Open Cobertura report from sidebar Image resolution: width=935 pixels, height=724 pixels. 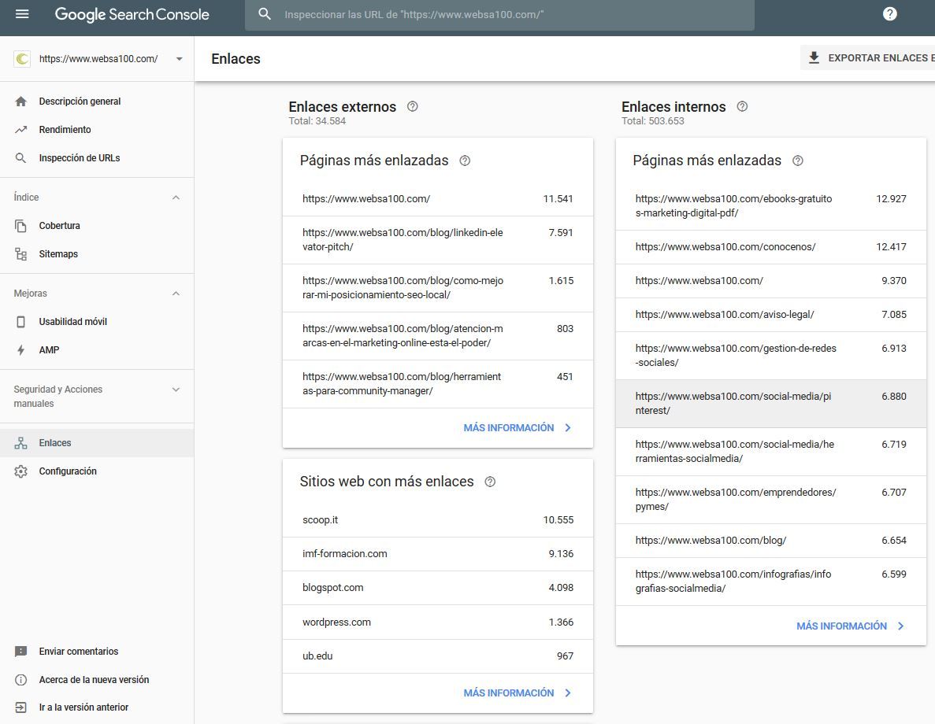click(x=59, y=226)
